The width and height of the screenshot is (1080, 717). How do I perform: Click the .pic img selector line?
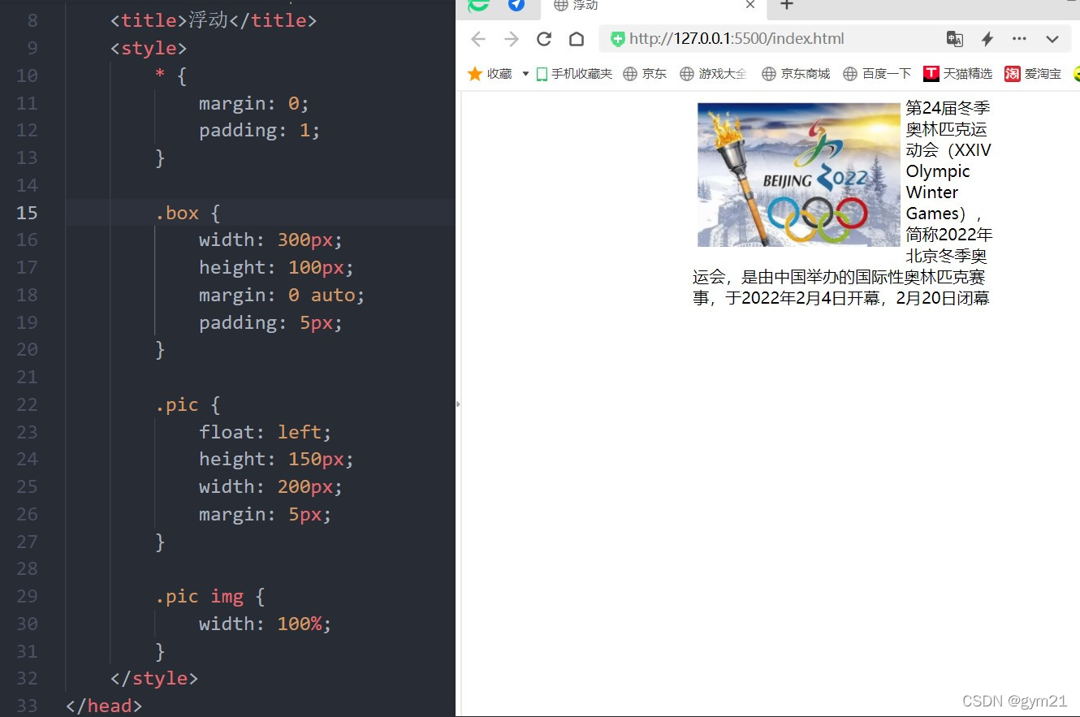[x=210, y=597]
